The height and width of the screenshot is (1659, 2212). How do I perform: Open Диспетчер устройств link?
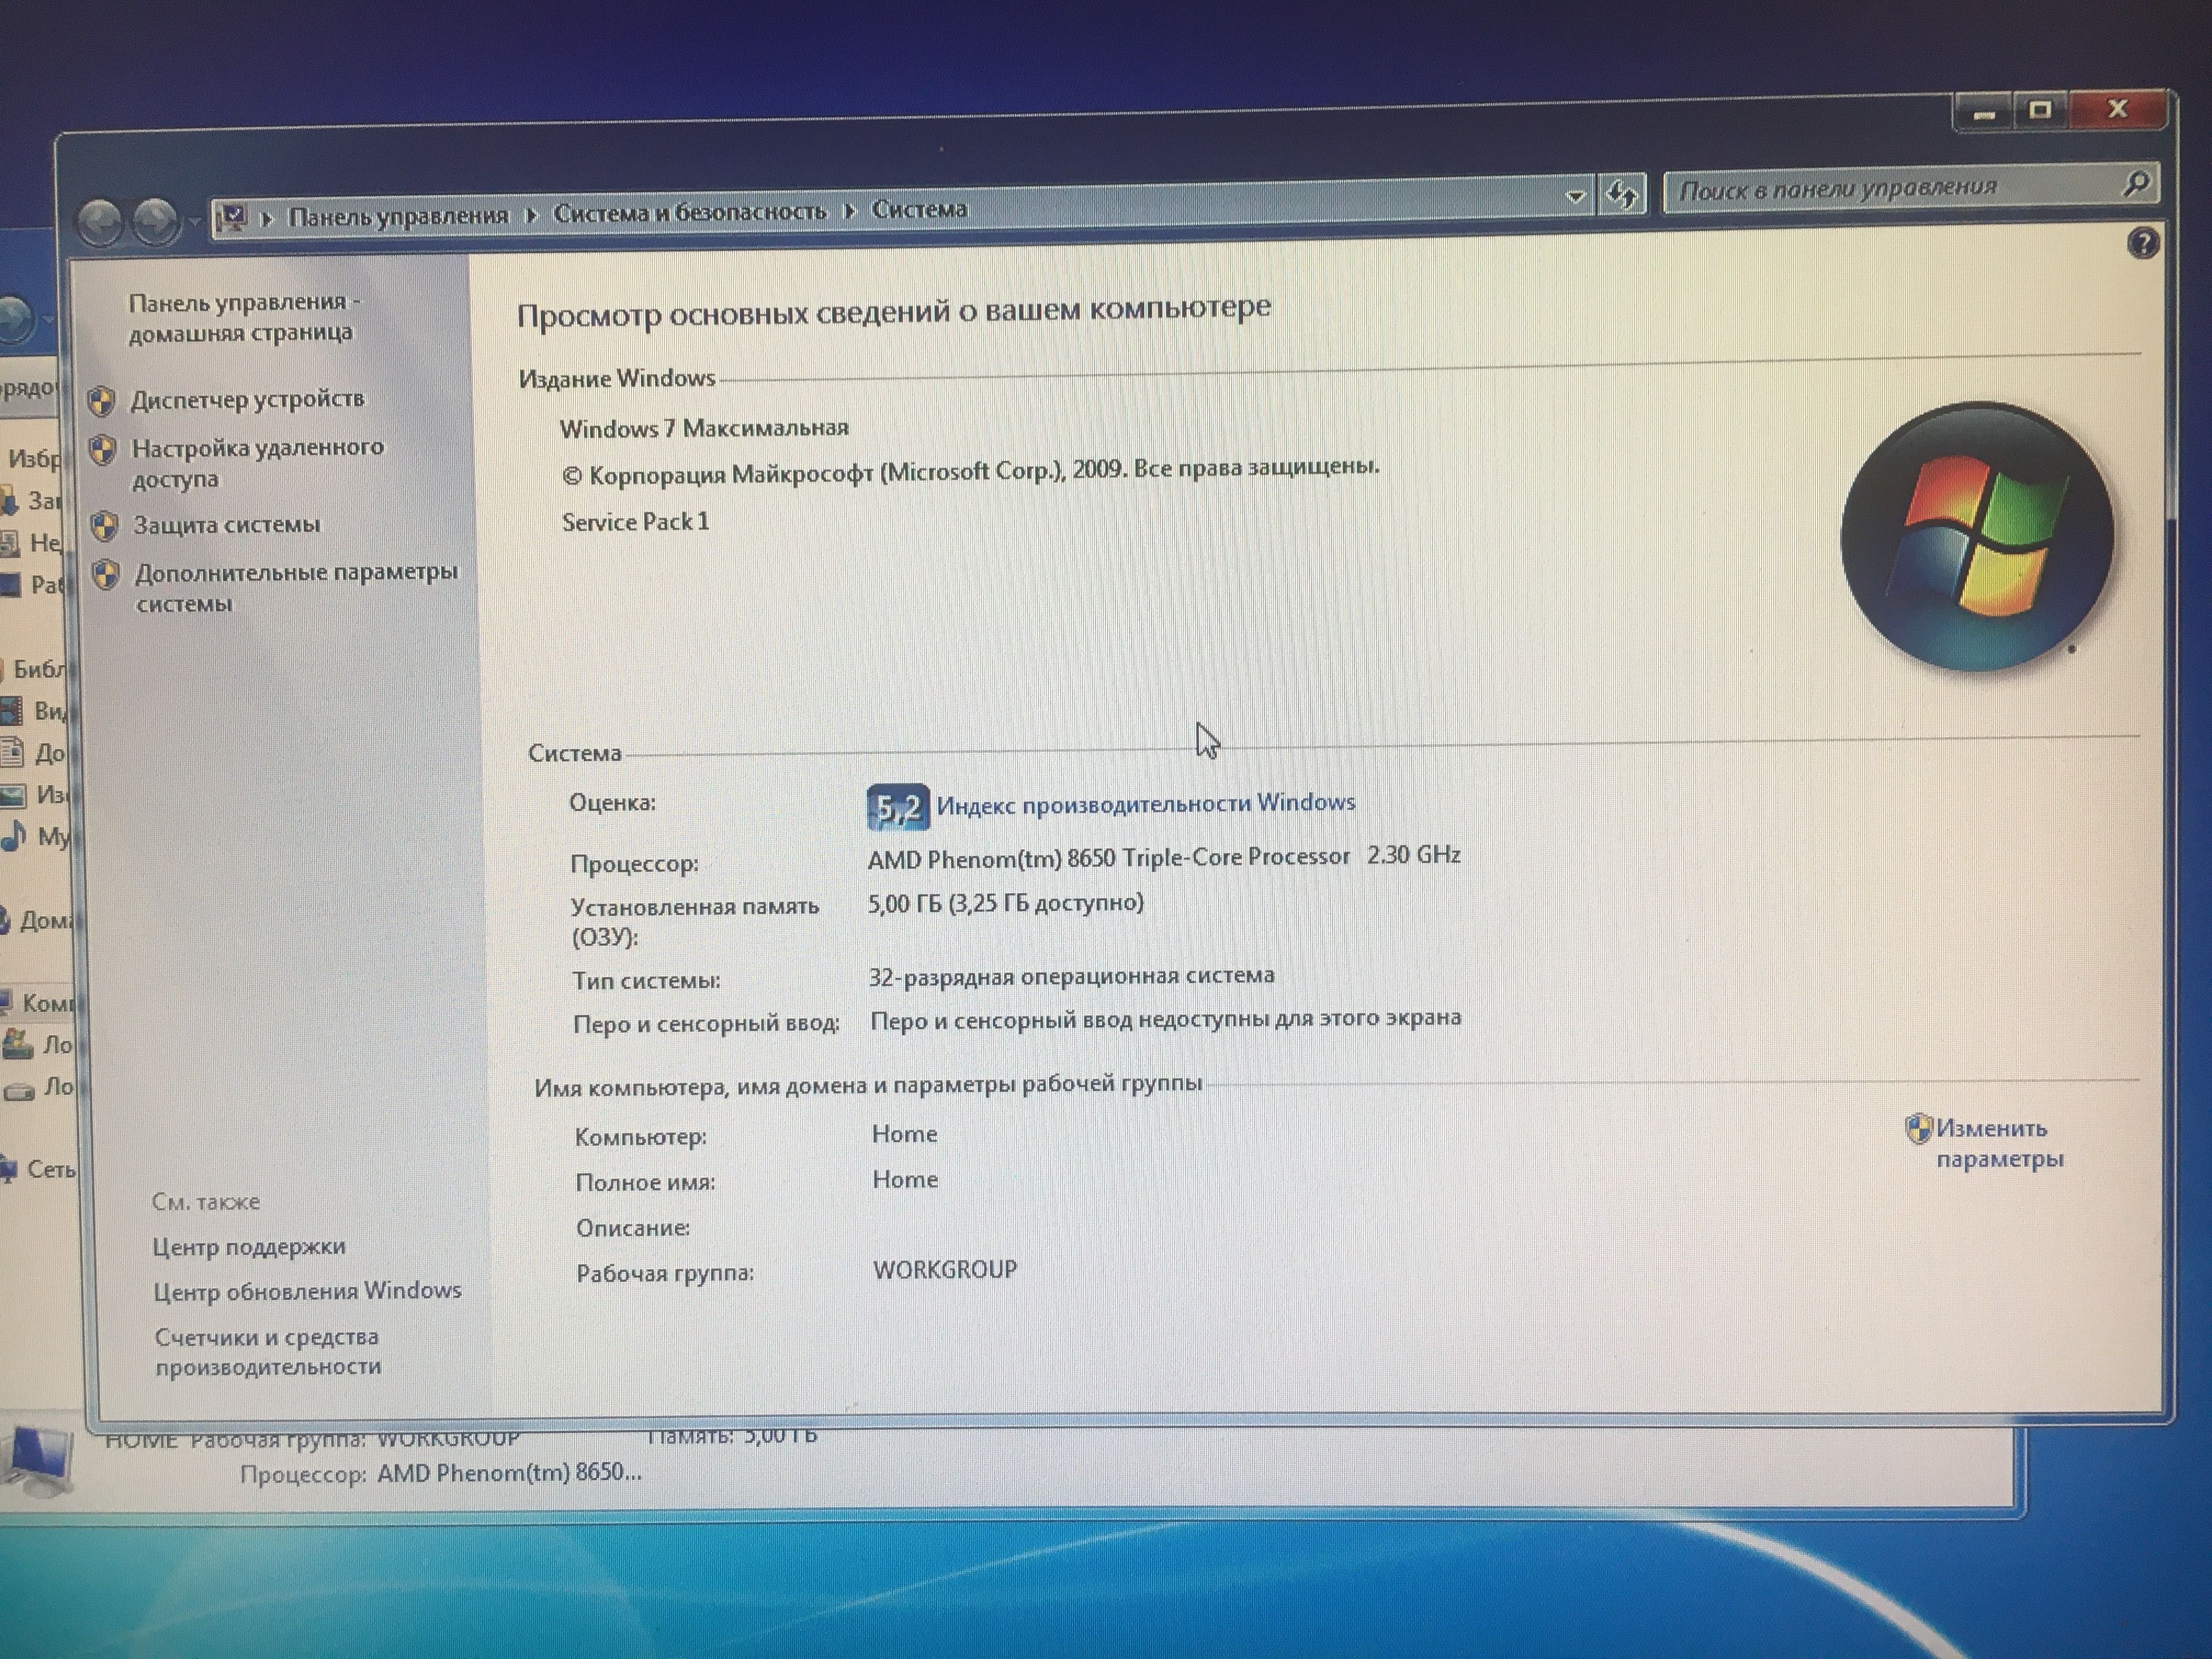coord(247,399)
